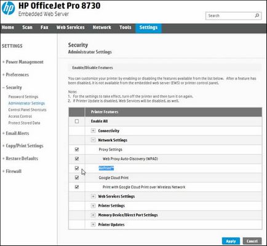
Task: Uncheck the Proxy Settings checkbox
Action: click(77, 150)
